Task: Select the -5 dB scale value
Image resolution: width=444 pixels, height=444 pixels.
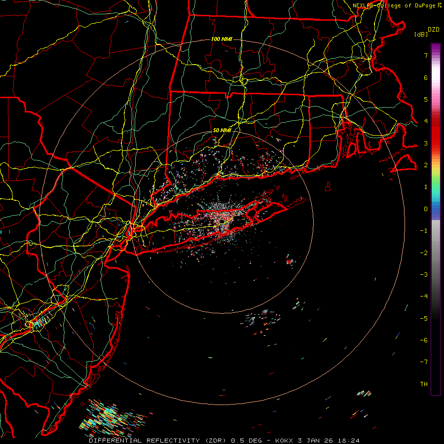Action: [424, 319]
